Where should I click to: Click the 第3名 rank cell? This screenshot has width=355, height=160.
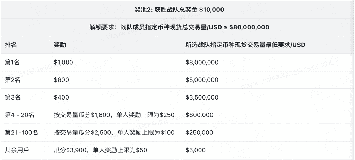(12, 98)
